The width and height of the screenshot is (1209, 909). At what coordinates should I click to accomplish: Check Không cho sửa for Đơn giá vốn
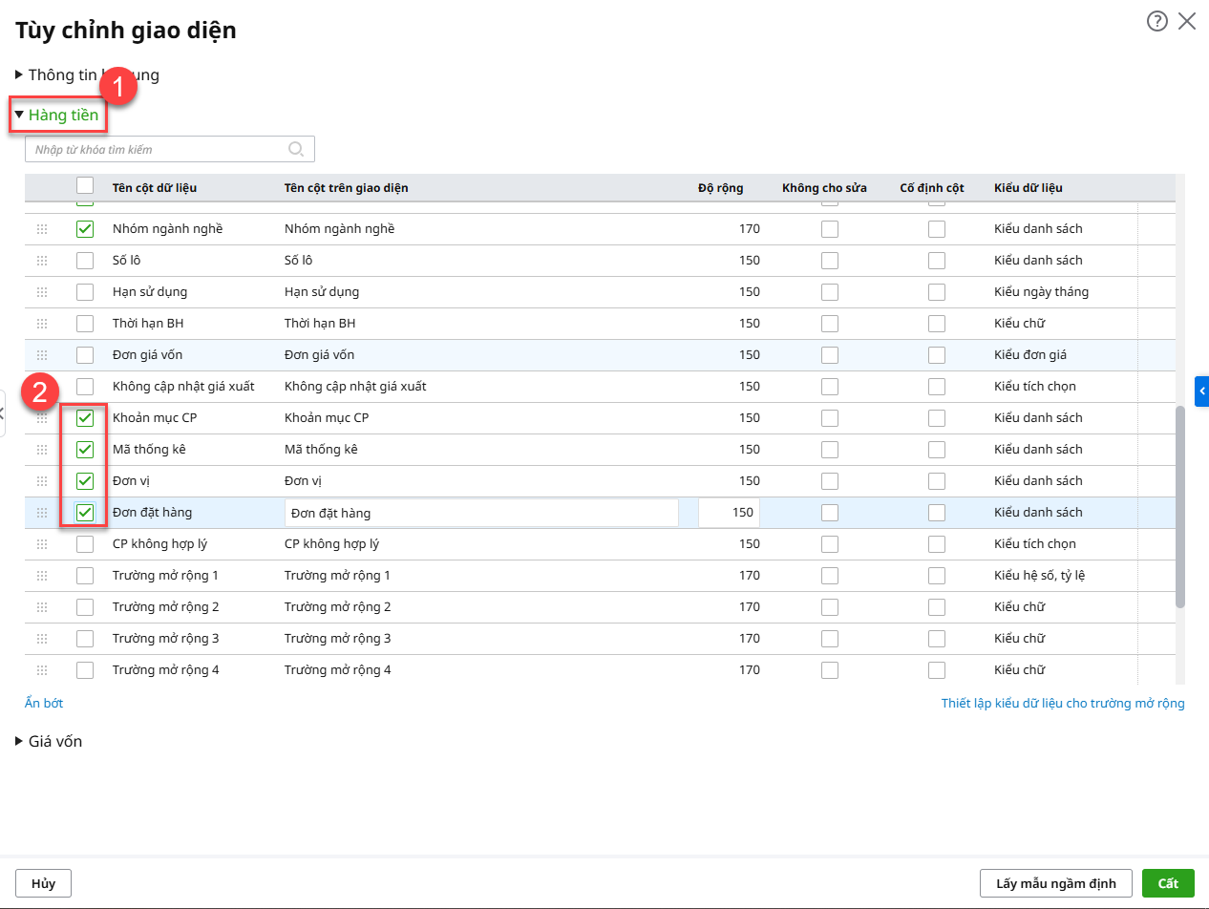tap(830, 355)
